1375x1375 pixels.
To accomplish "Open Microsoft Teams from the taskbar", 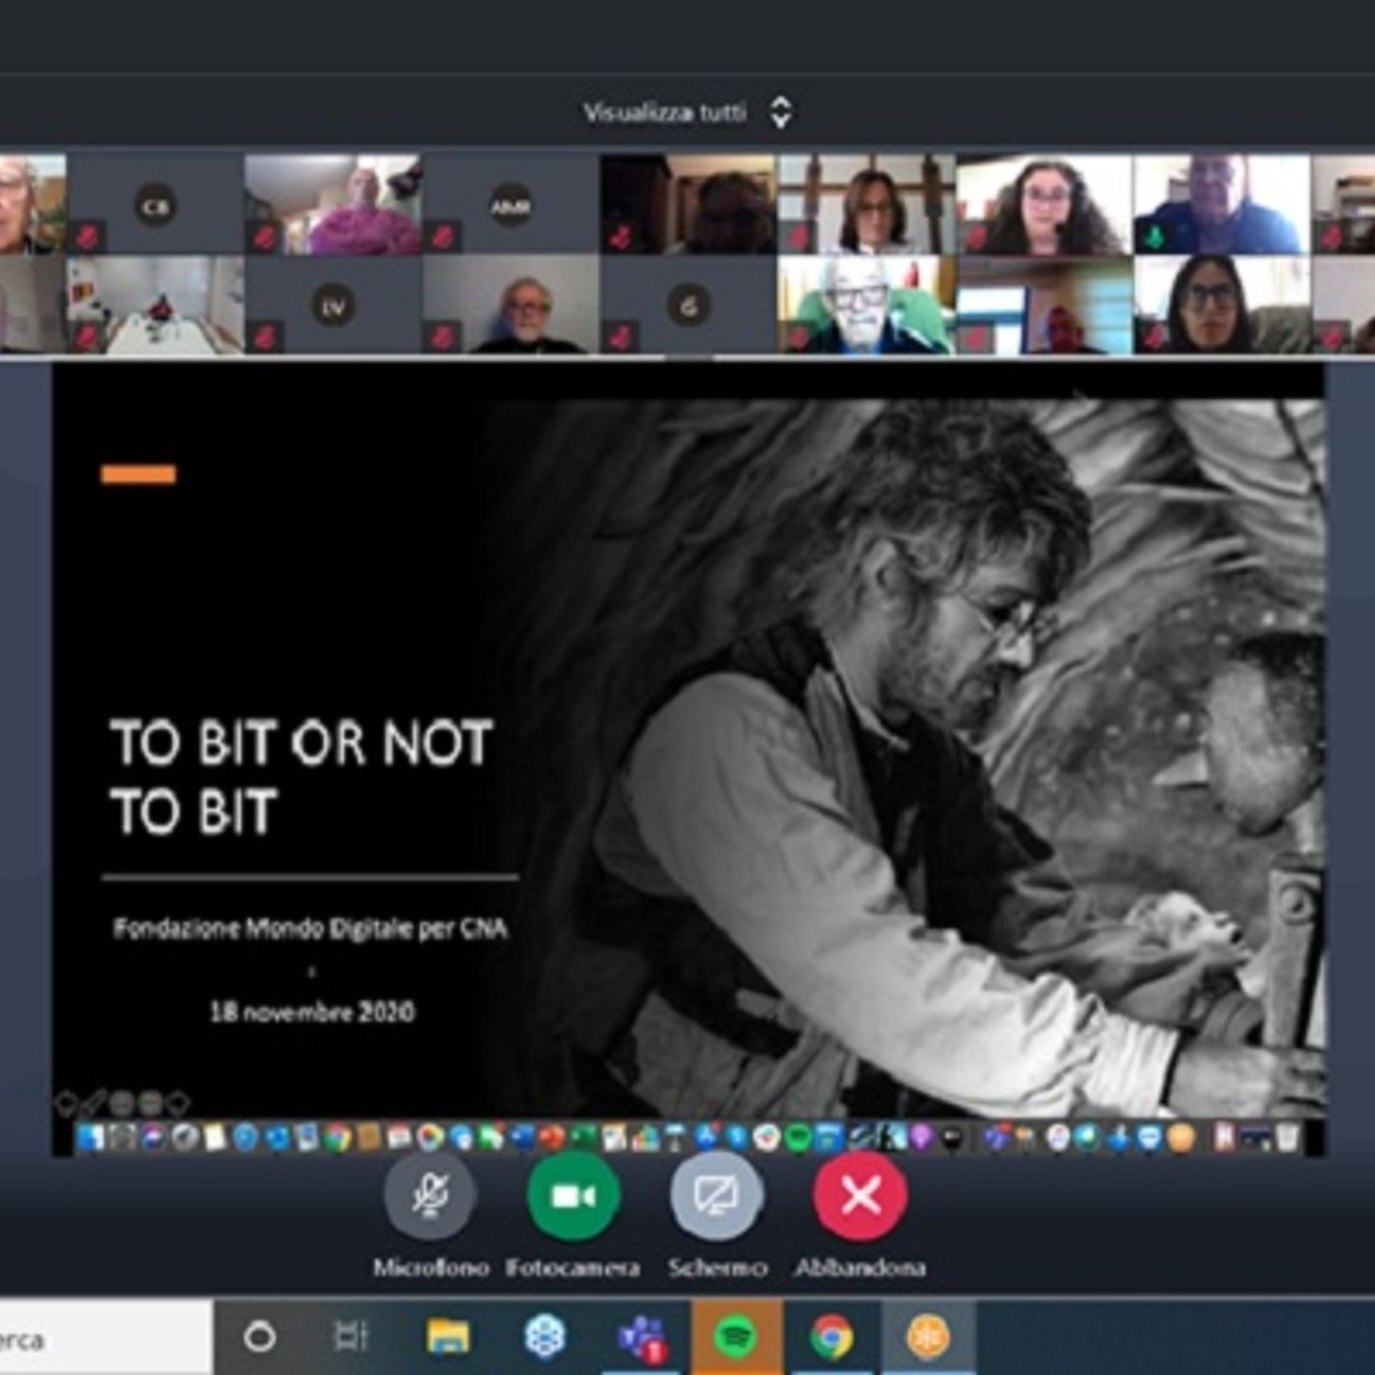I will click(641, 1337).
